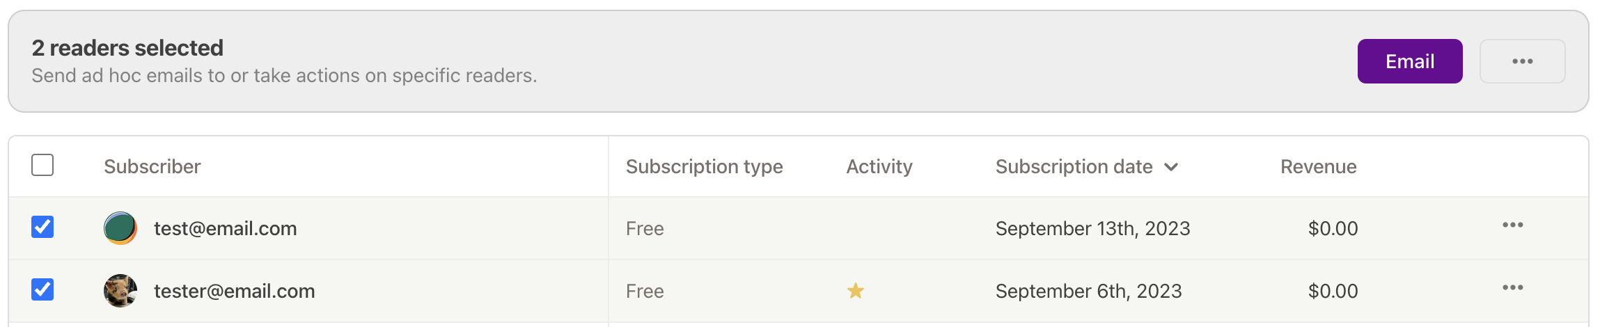Tick the select-all checkbox in the header
The width and height of the screenshot is (1600, 327).
(42, 165)
